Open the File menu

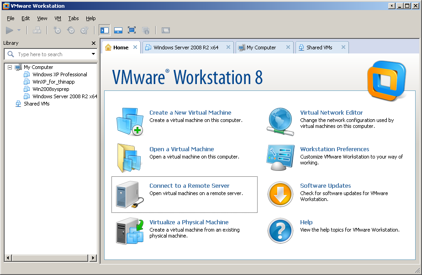11,18
